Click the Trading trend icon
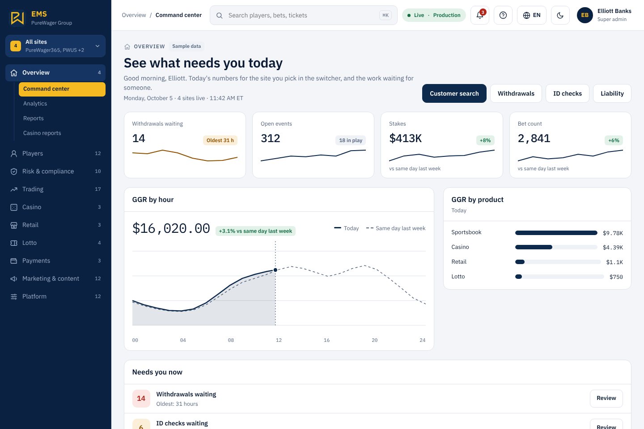The height and width of the screenshot is (429, 644). (14, 189)
